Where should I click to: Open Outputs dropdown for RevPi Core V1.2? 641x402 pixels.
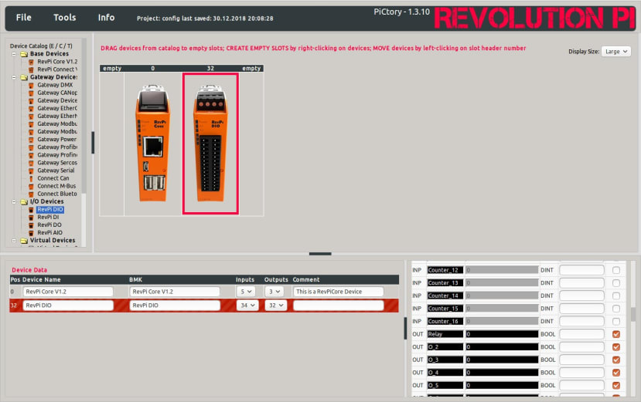coord(274,292)
